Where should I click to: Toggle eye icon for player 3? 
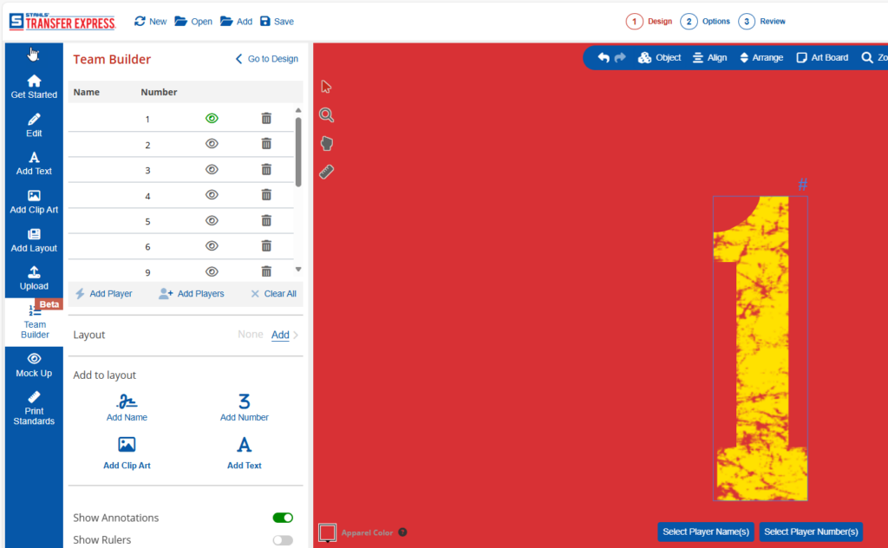[212, 169]
